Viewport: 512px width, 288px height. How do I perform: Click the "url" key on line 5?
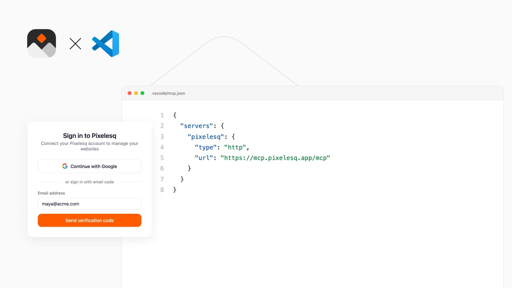click(204, 158)
